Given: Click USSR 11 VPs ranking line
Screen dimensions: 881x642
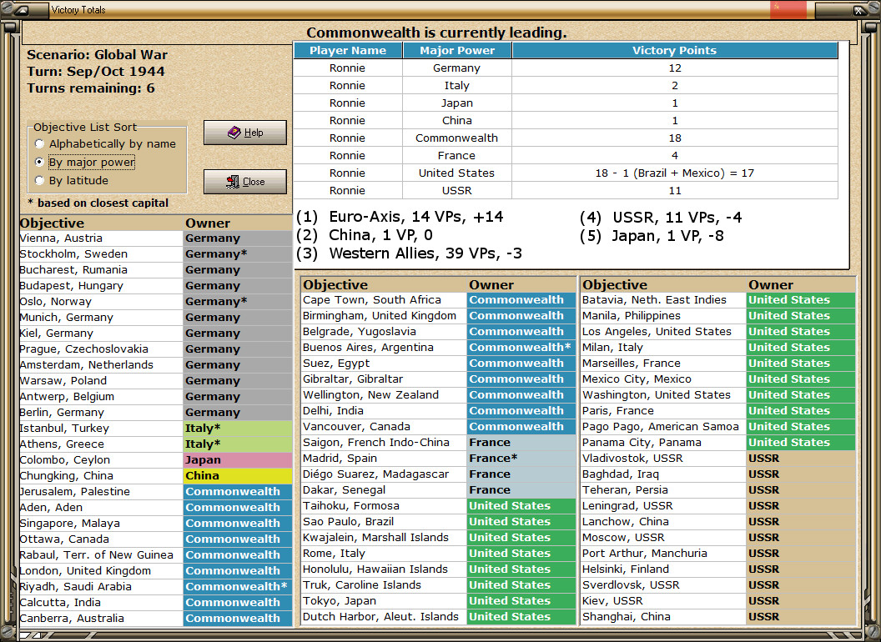Looking at the screenshot, I should [661, 218].
